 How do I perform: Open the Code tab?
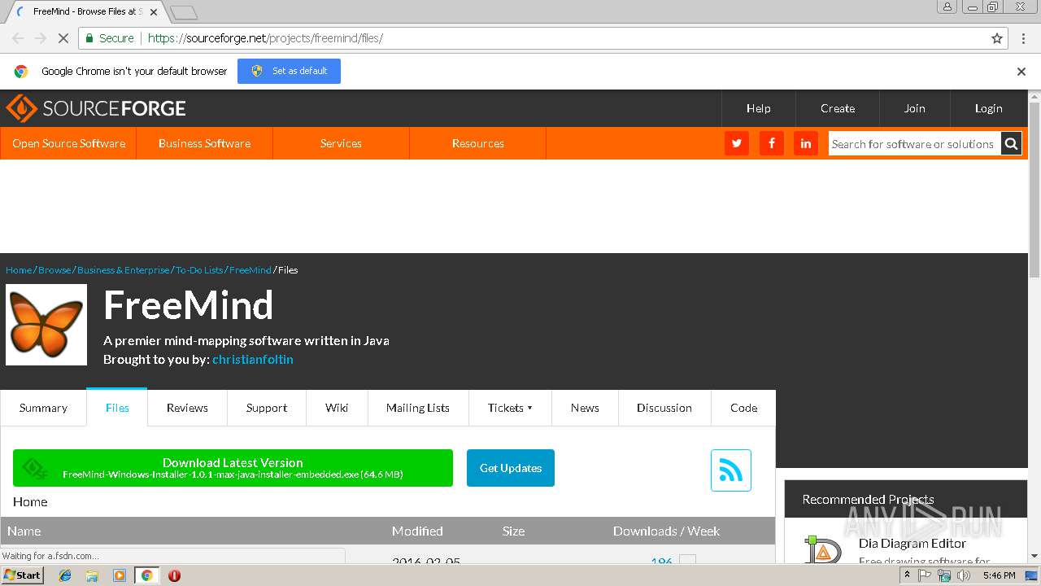(743, 408)
